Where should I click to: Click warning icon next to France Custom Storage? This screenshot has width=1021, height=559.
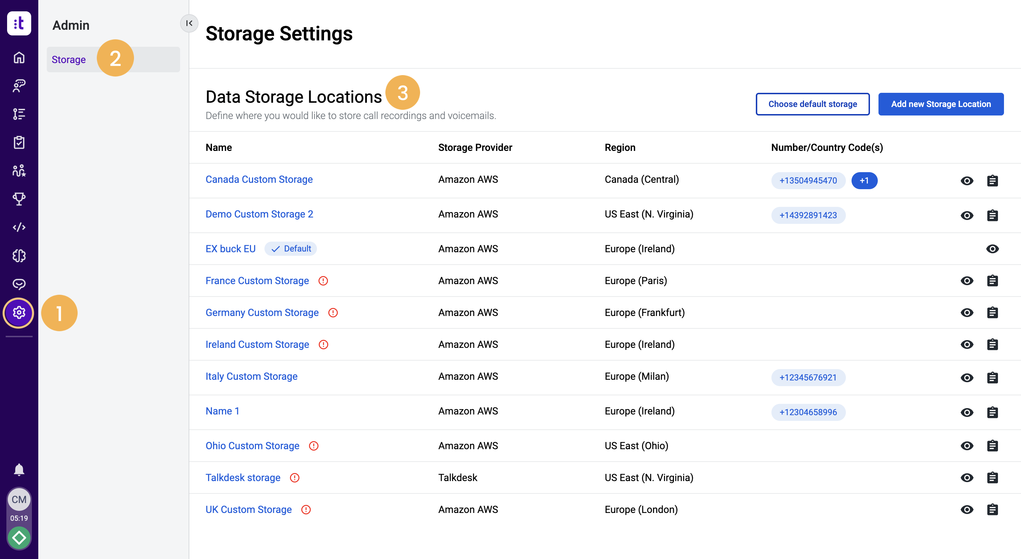coord(323,281)
